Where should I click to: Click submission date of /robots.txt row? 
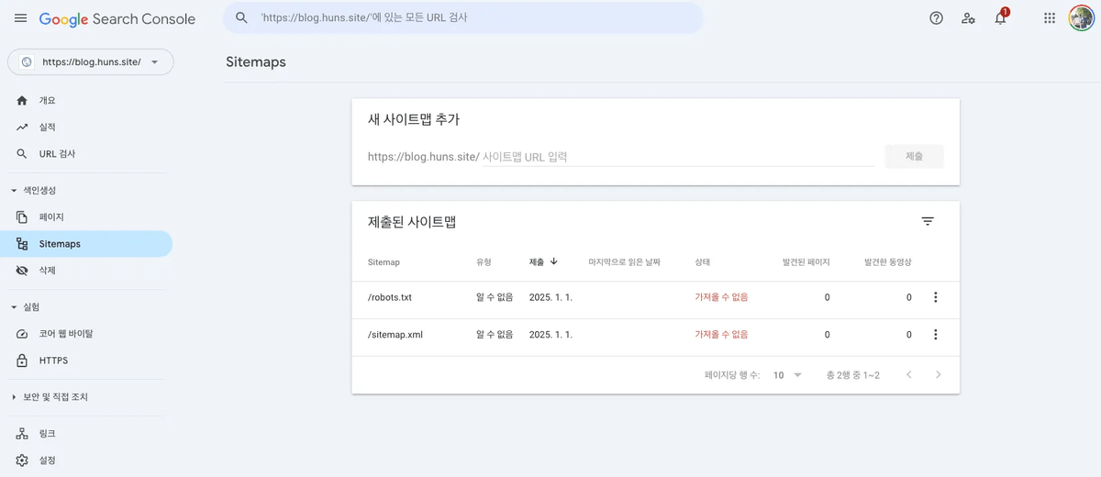550,297
